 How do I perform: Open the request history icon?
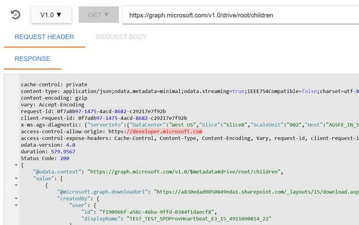pyautogui.click(x=16, y=14)
